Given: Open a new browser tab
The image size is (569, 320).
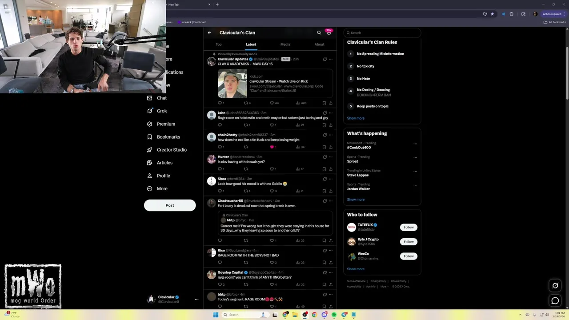Looking at the screenshot, I should click(217, 4).
